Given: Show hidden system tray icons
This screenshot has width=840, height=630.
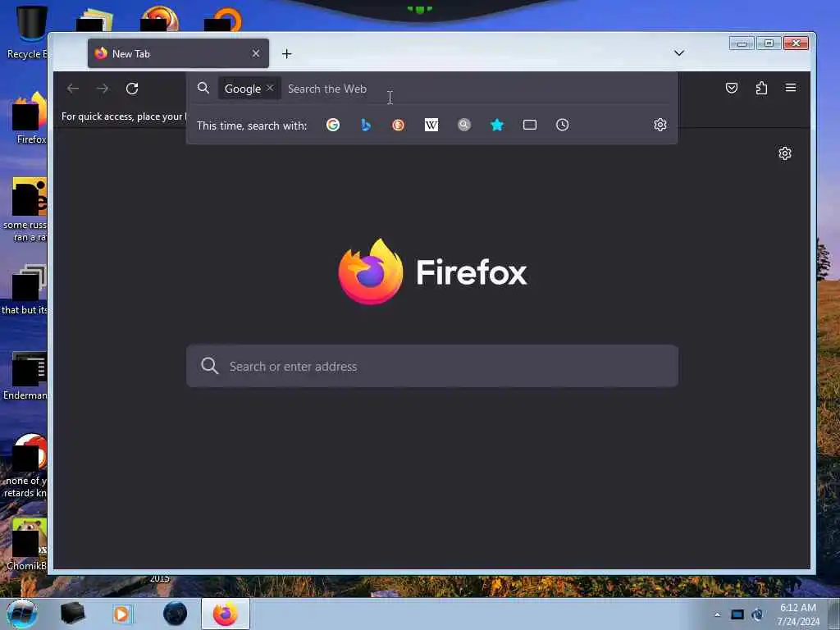Looking at the screenshot, I should coord(717,614).
